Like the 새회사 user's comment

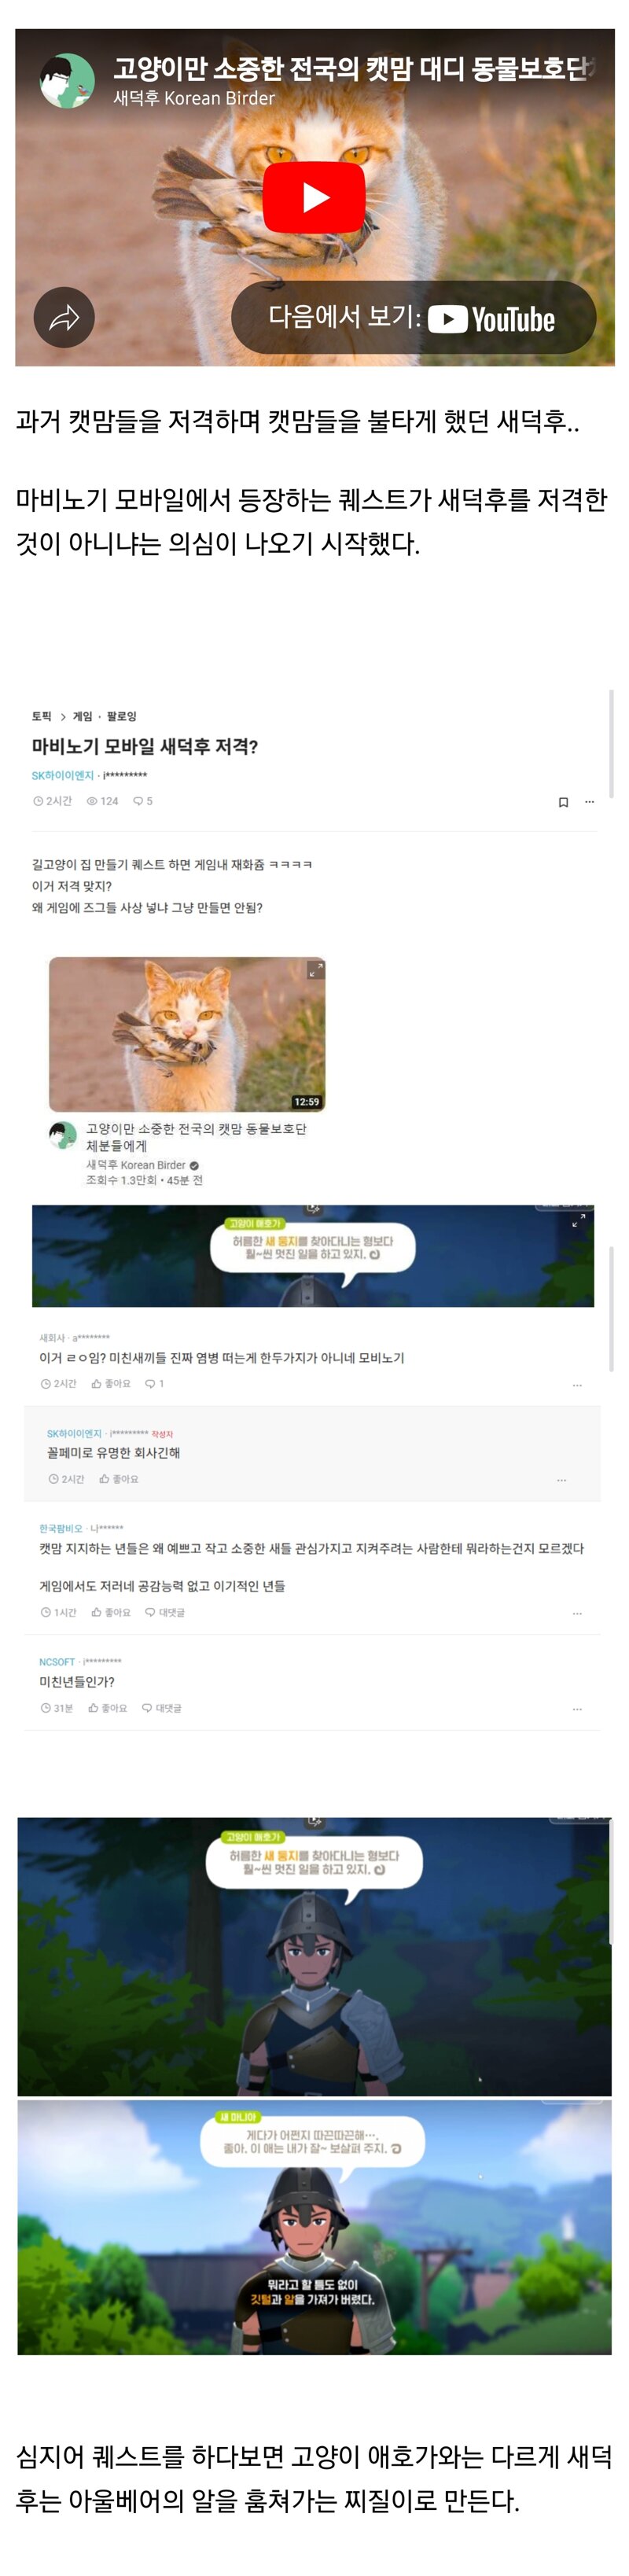click(111, 1384)
